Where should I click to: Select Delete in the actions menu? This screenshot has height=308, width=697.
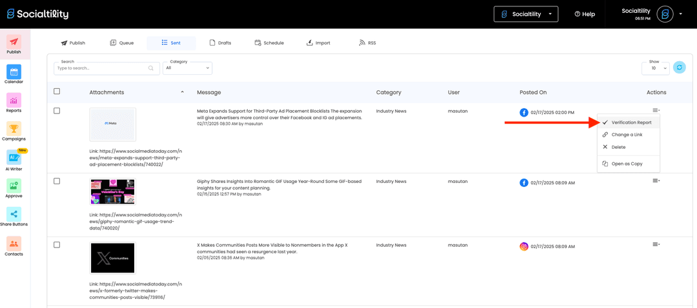click(x=618, y=147)
